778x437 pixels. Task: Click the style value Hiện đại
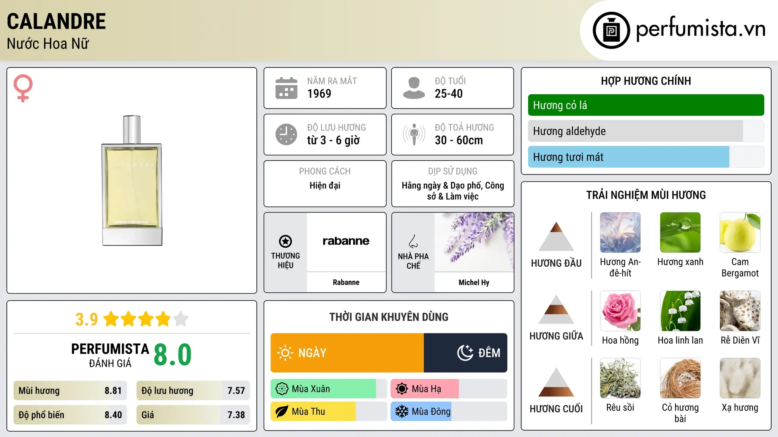[325, 185]
